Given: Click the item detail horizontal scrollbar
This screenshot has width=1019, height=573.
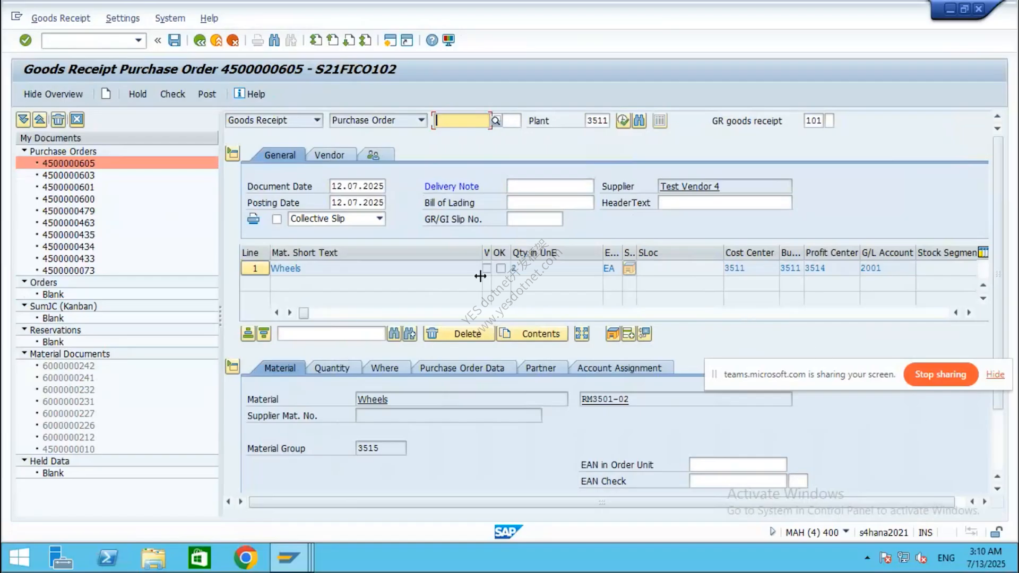Looking at the screenshot, I should [x=602, y=502].
